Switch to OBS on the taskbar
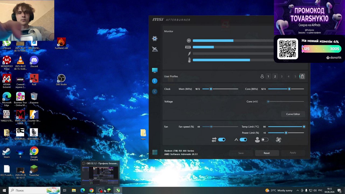 pos(100,190)
